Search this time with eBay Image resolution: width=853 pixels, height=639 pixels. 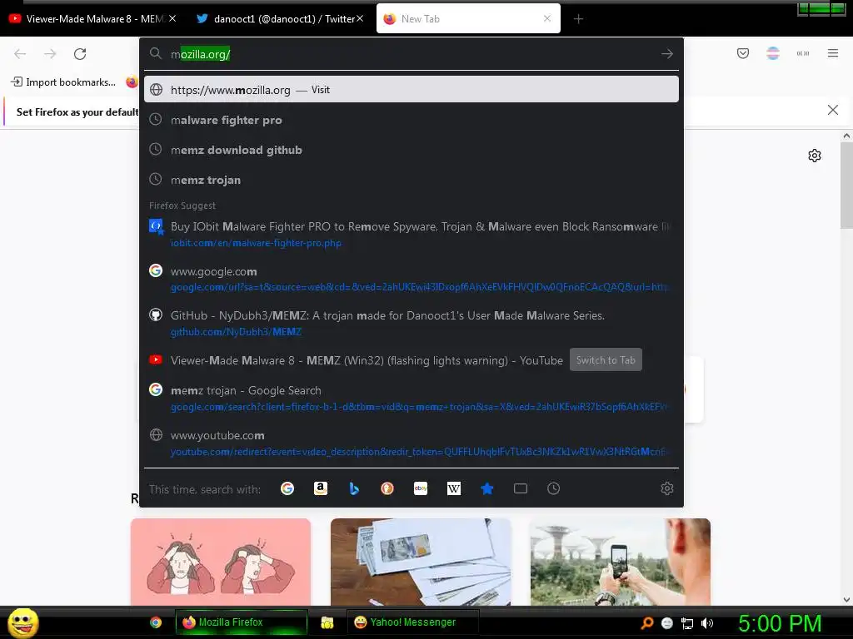point(421,488)
